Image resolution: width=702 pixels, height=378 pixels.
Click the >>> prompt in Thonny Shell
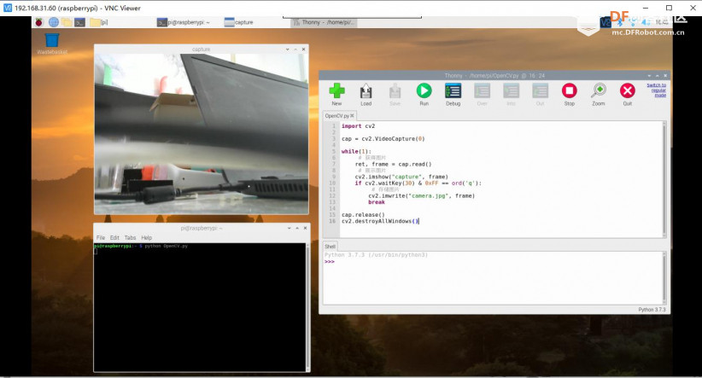pos(330,262)
